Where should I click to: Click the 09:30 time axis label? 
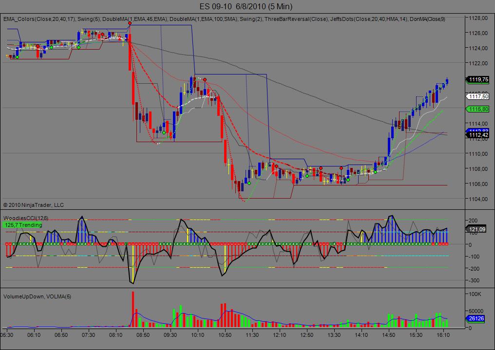pos(170,335)
